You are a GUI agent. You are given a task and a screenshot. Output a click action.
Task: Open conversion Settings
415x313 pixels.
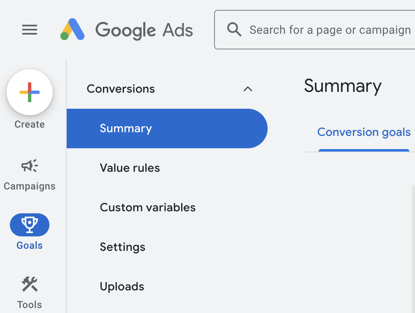point(122,247)
